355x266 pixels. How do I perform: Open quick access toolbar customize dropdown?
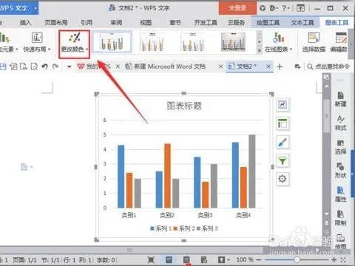point(69,66)
